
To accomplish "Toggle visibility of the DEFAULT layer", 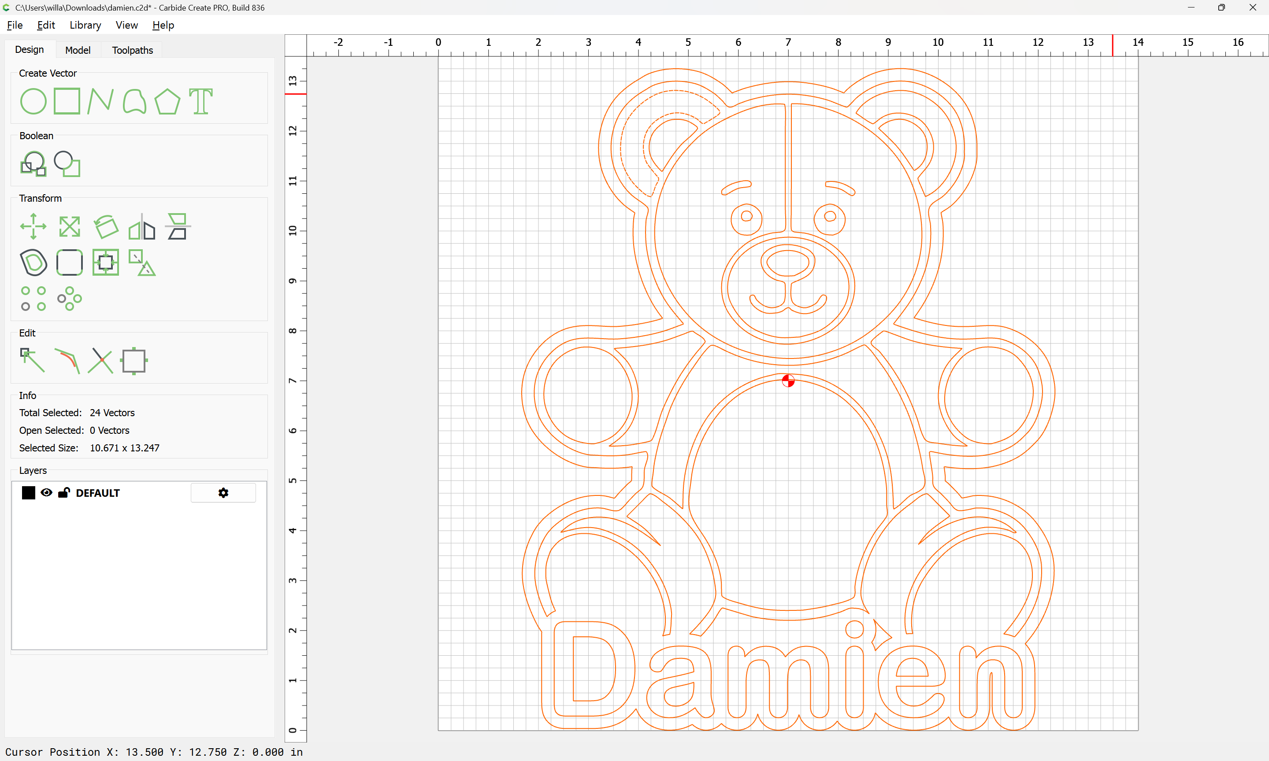I will click(46, 493).
